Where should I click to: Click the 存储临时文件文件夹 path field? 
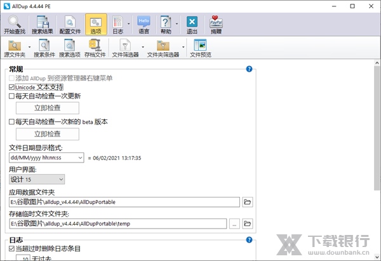tap(117, 224)
